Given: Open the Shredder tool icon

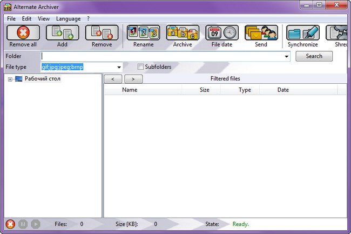Looking at the screenshot, I should click(x=336, y=32).
